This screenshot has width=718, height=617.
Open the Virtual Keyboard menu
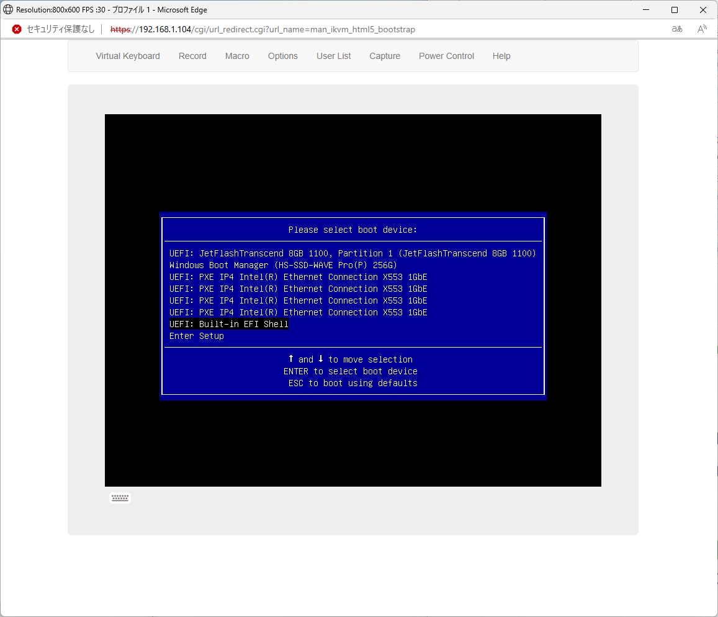click(x=128, y=56)
